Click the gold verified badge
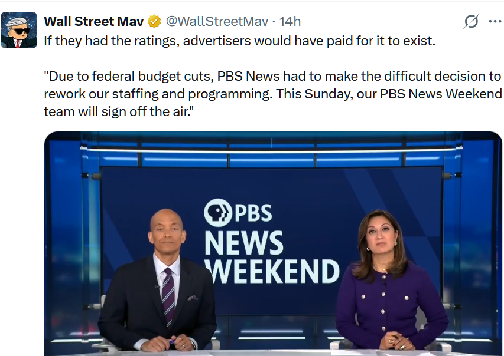This screenshot has width=504, height=356. tap(154, 22)
